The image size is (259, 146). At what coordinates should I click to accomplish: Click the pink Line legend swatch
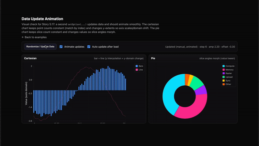[x=137, y=70]
